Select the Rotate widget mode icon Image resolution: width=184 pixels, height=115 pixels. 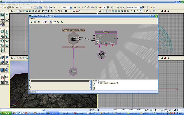coord(54,7)
